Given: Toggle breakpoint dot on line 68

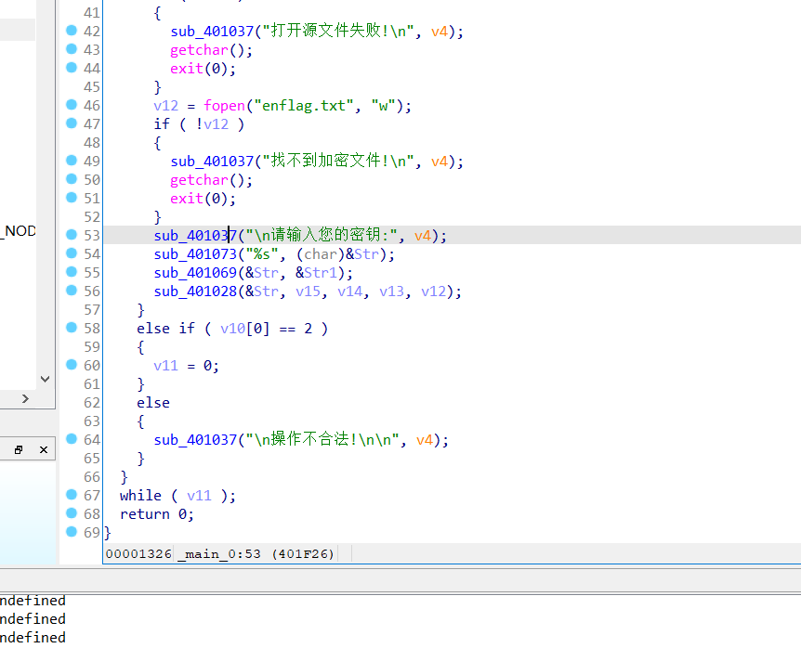Looking at the screenshot, I should click(72, 512).
